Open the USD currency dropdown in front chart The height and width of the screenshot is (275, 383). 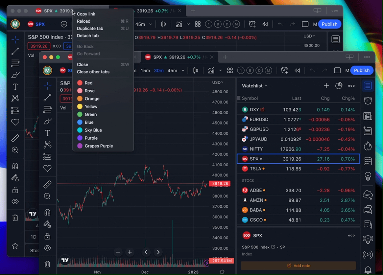tap(218, 82)
